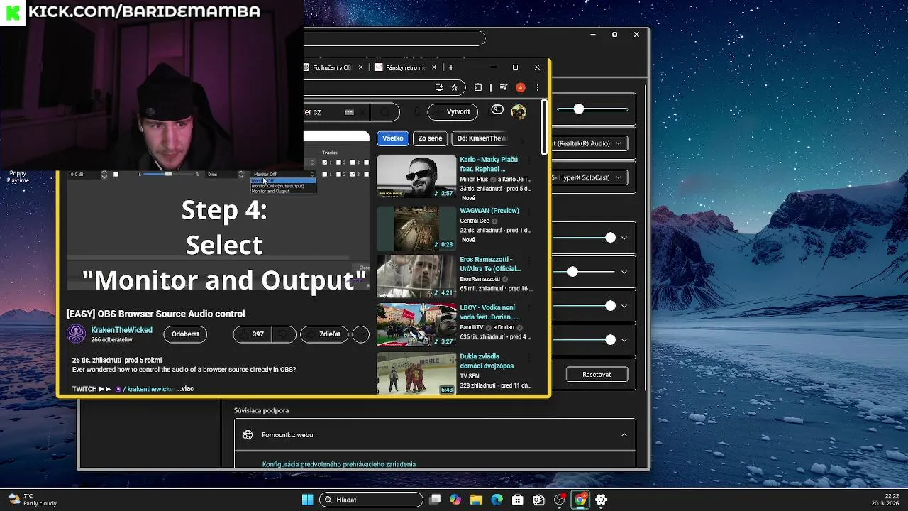The height and width of the screenshot is (511, 908).
Task: Select the 'Všetko' filter chip
Action: (x=392, y=138)
